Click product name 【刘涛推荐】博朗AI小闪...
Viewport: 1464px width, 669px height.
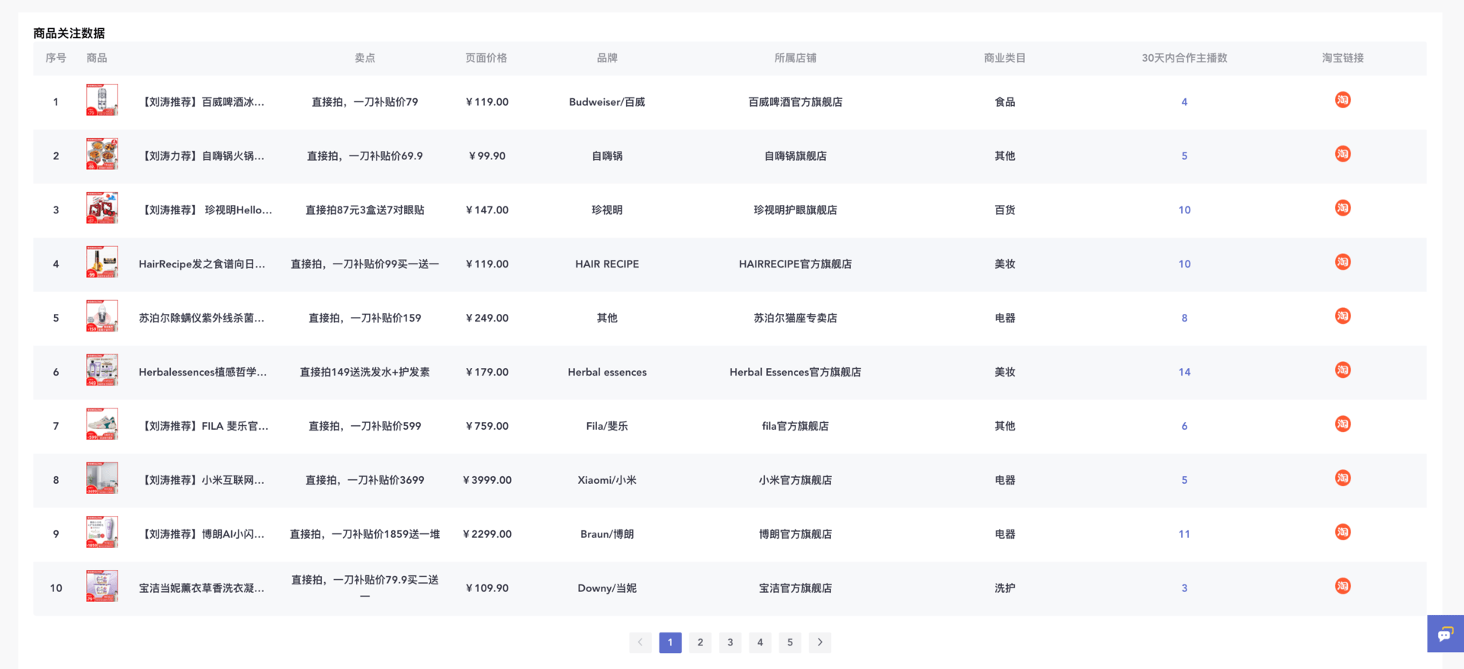[x=201, y=535]
